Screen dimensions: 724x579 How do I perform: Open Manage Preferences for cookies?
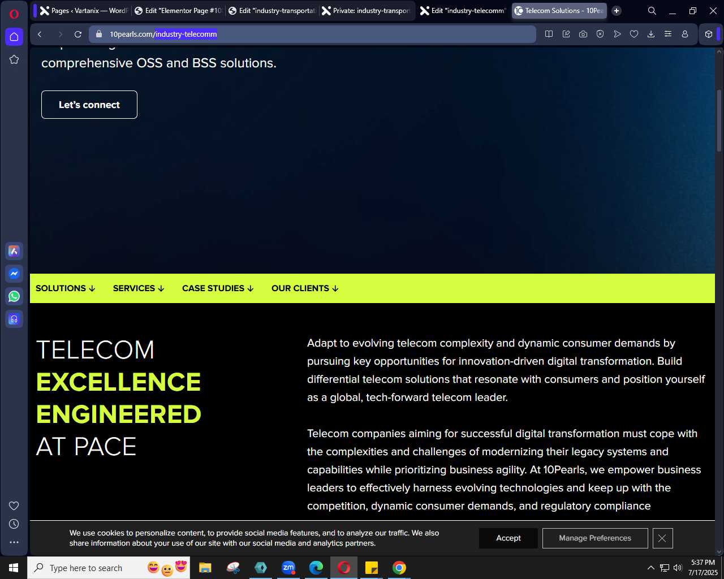click(595, 538)
